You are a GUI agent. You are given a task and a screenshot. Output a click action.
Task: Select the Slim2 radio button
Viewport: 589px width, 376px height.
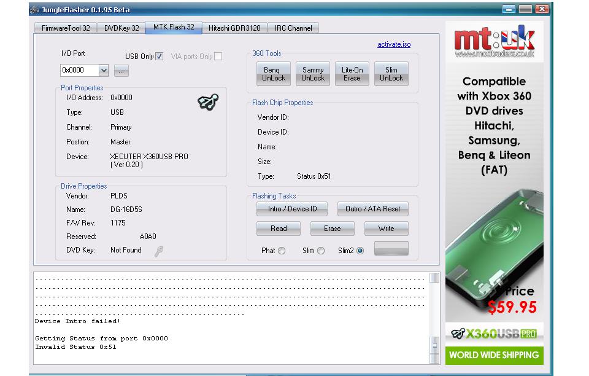[360, 251]
